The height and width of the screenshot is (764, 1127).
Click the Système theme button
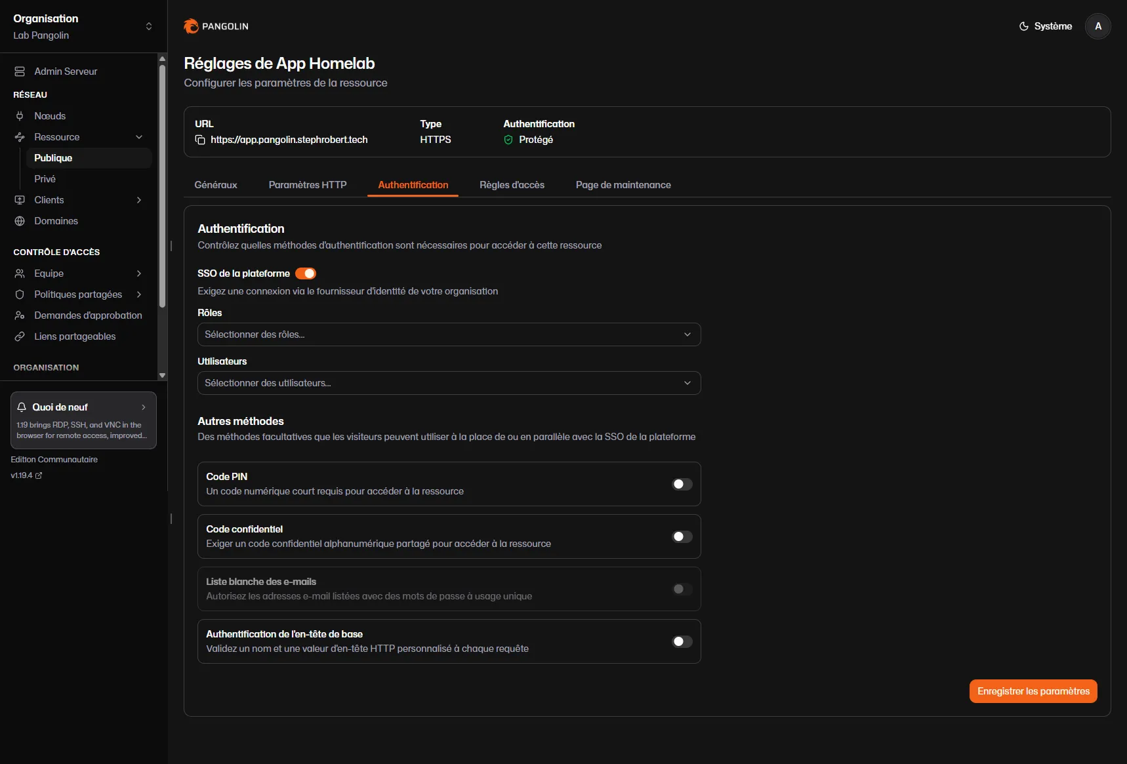tap(1046, 26)
